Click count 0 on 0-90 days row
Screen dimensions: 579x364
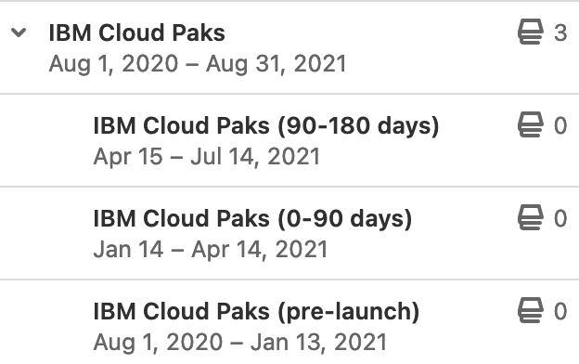tap(560, 218)
